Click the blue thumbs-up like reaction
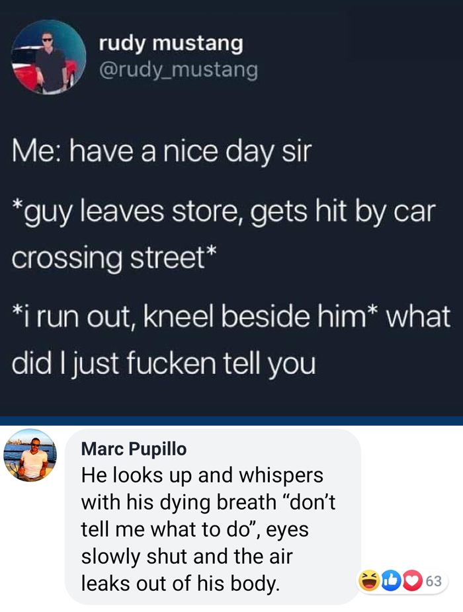The width and height of the screenshot is (463, 612). pyautogui.click(x=391, y=580)
